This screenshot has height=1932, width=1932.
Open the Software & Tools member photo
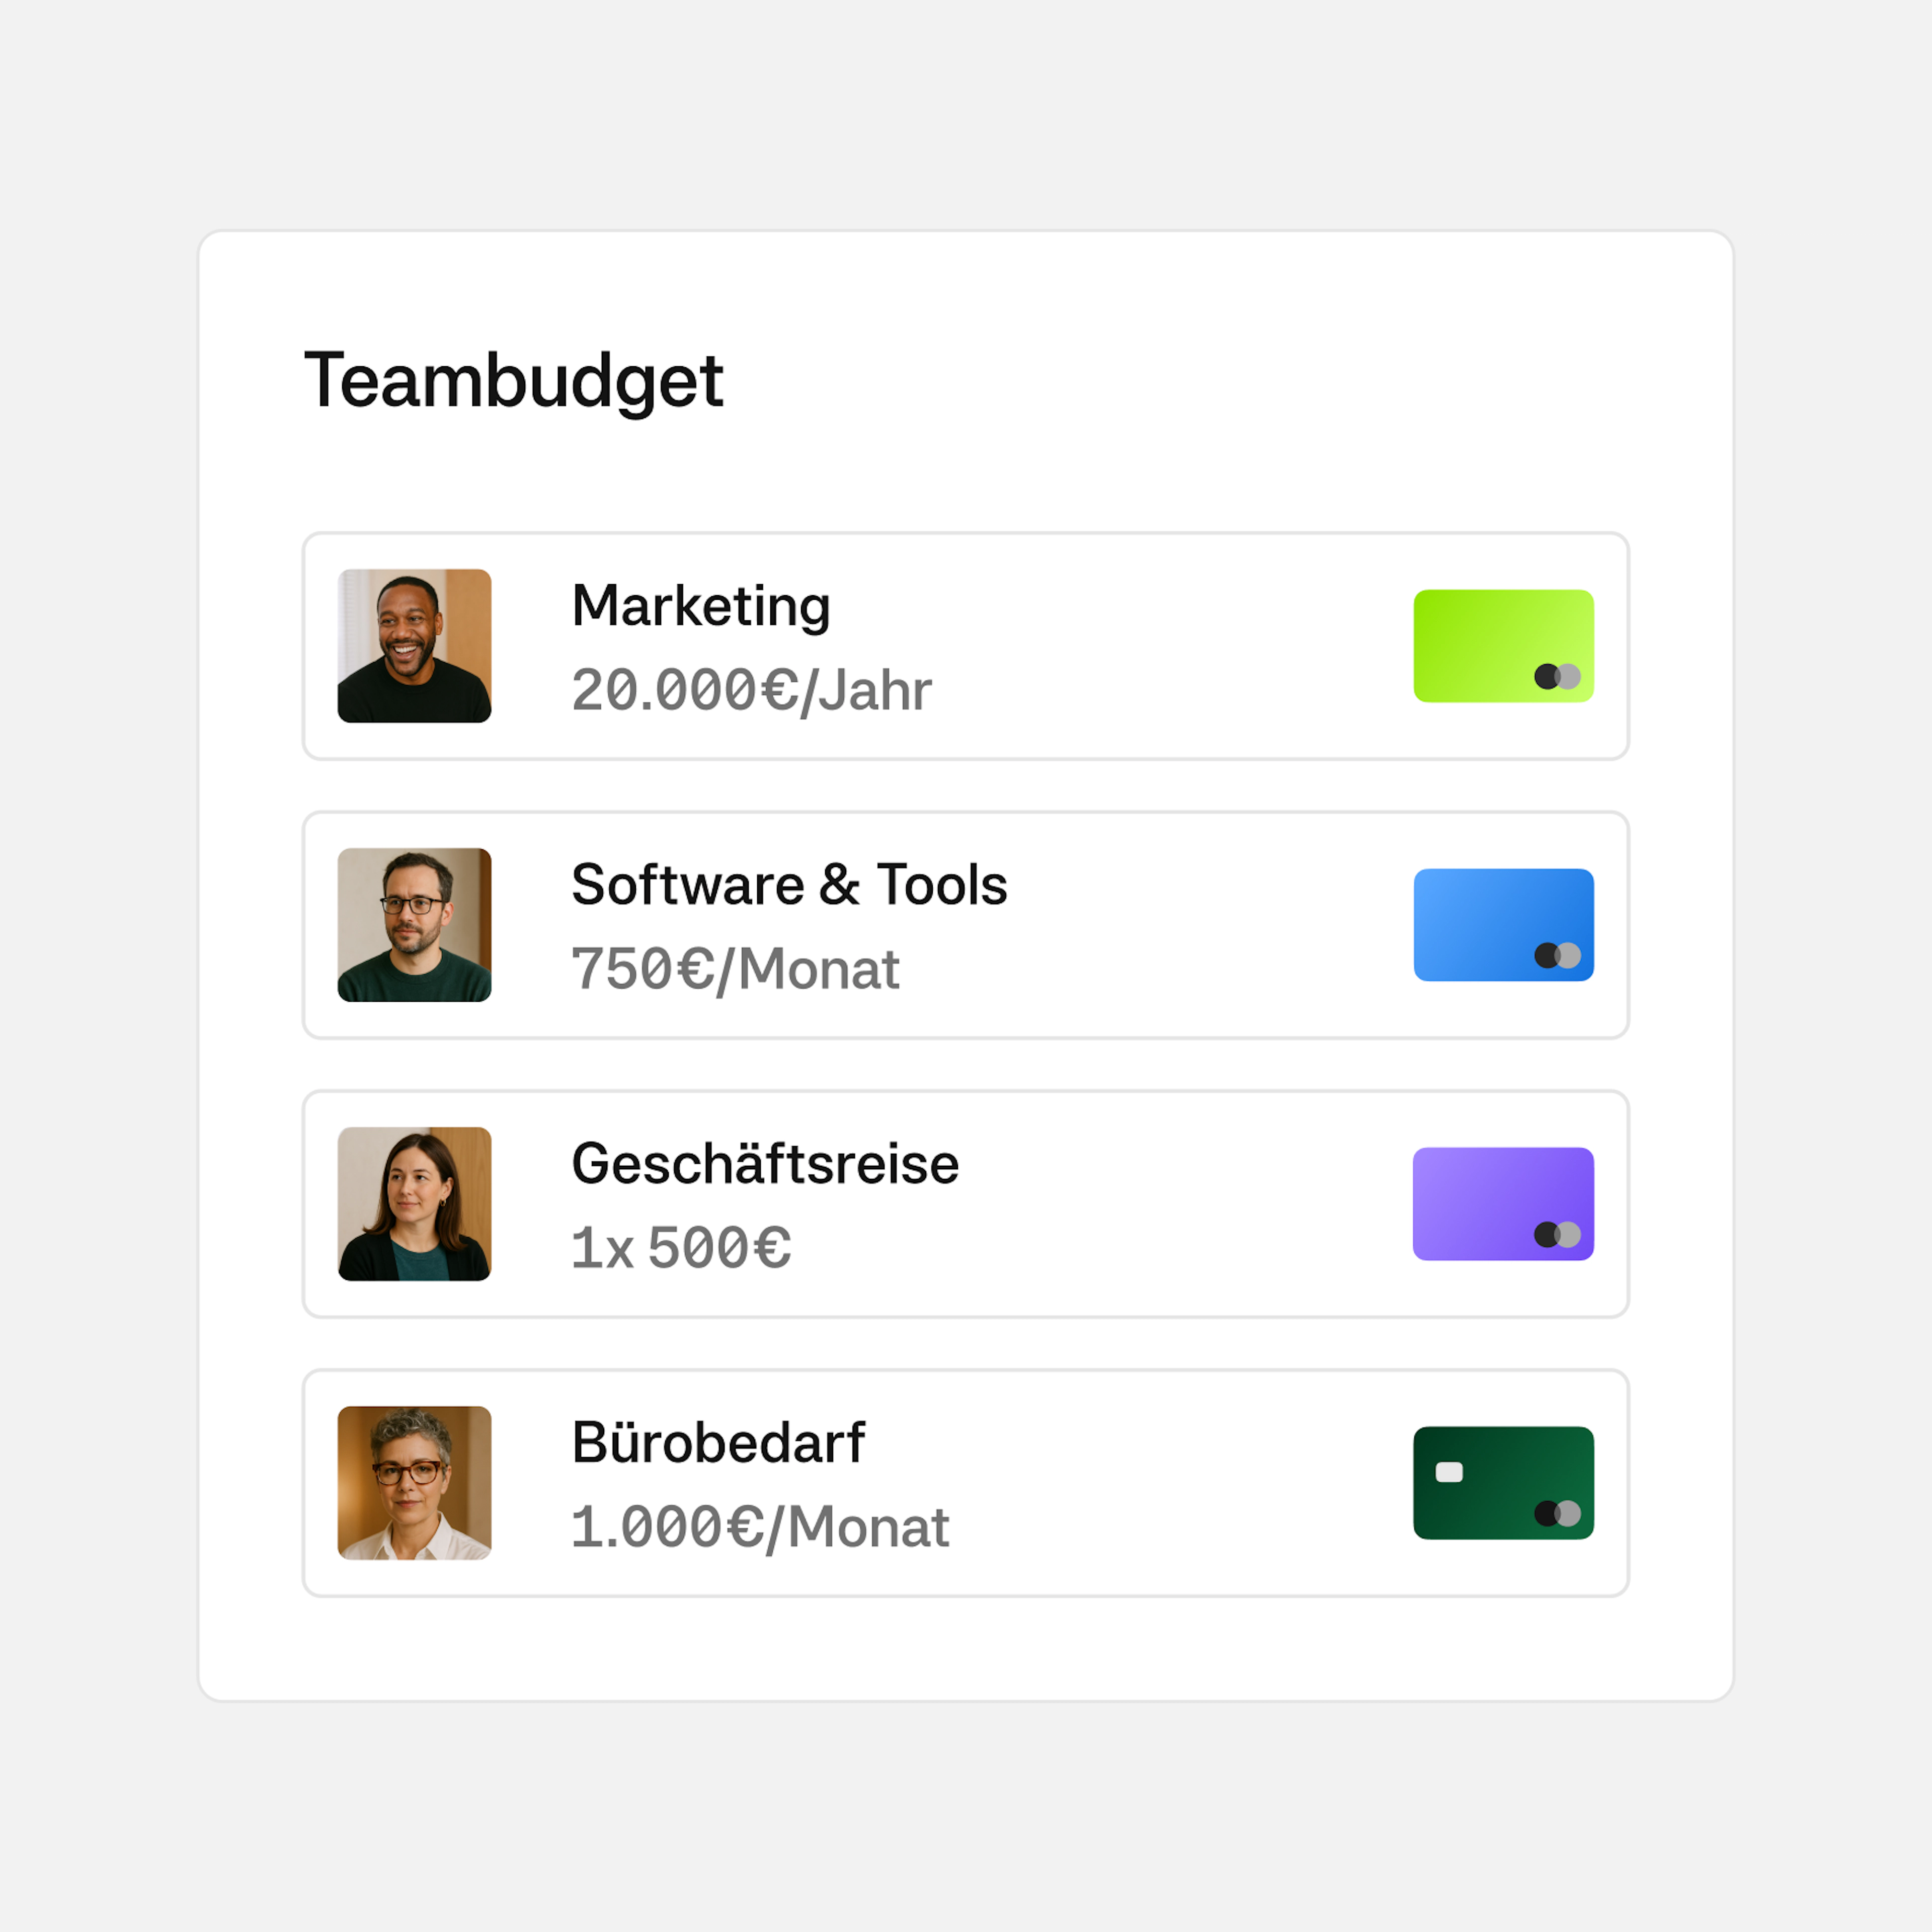point(414,925)
